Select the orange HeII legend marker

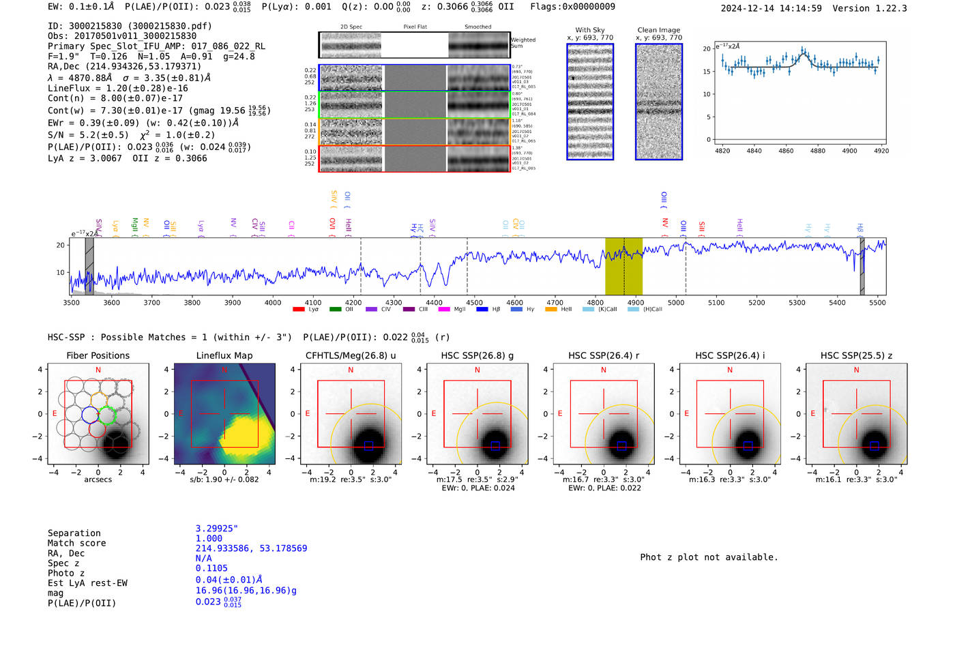pyautogui.click(x=551, y=310)
